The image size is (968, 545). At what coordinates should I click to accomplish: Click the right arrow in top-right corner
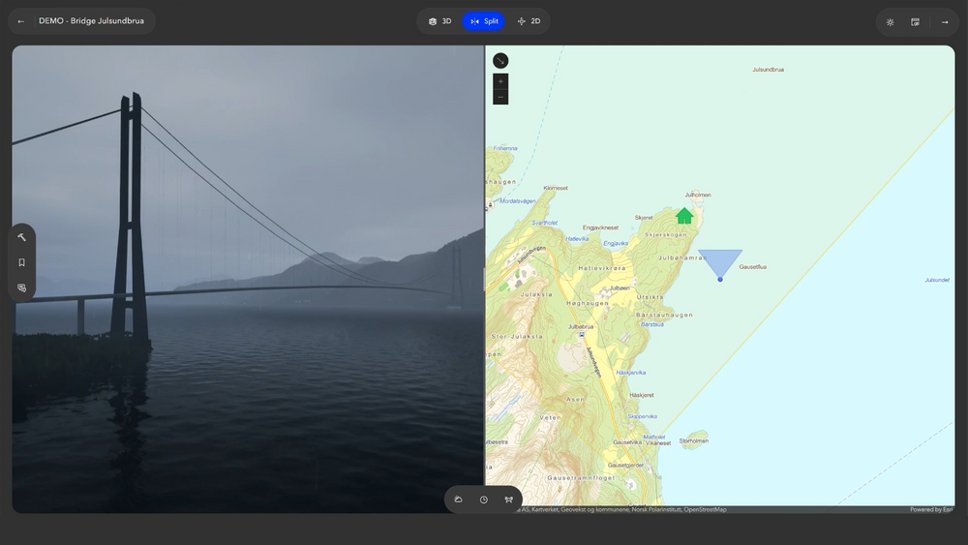[945, 21]
